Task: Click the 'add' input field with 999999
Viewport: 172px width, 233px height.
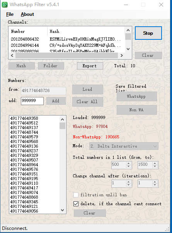Action: (32, 101)
